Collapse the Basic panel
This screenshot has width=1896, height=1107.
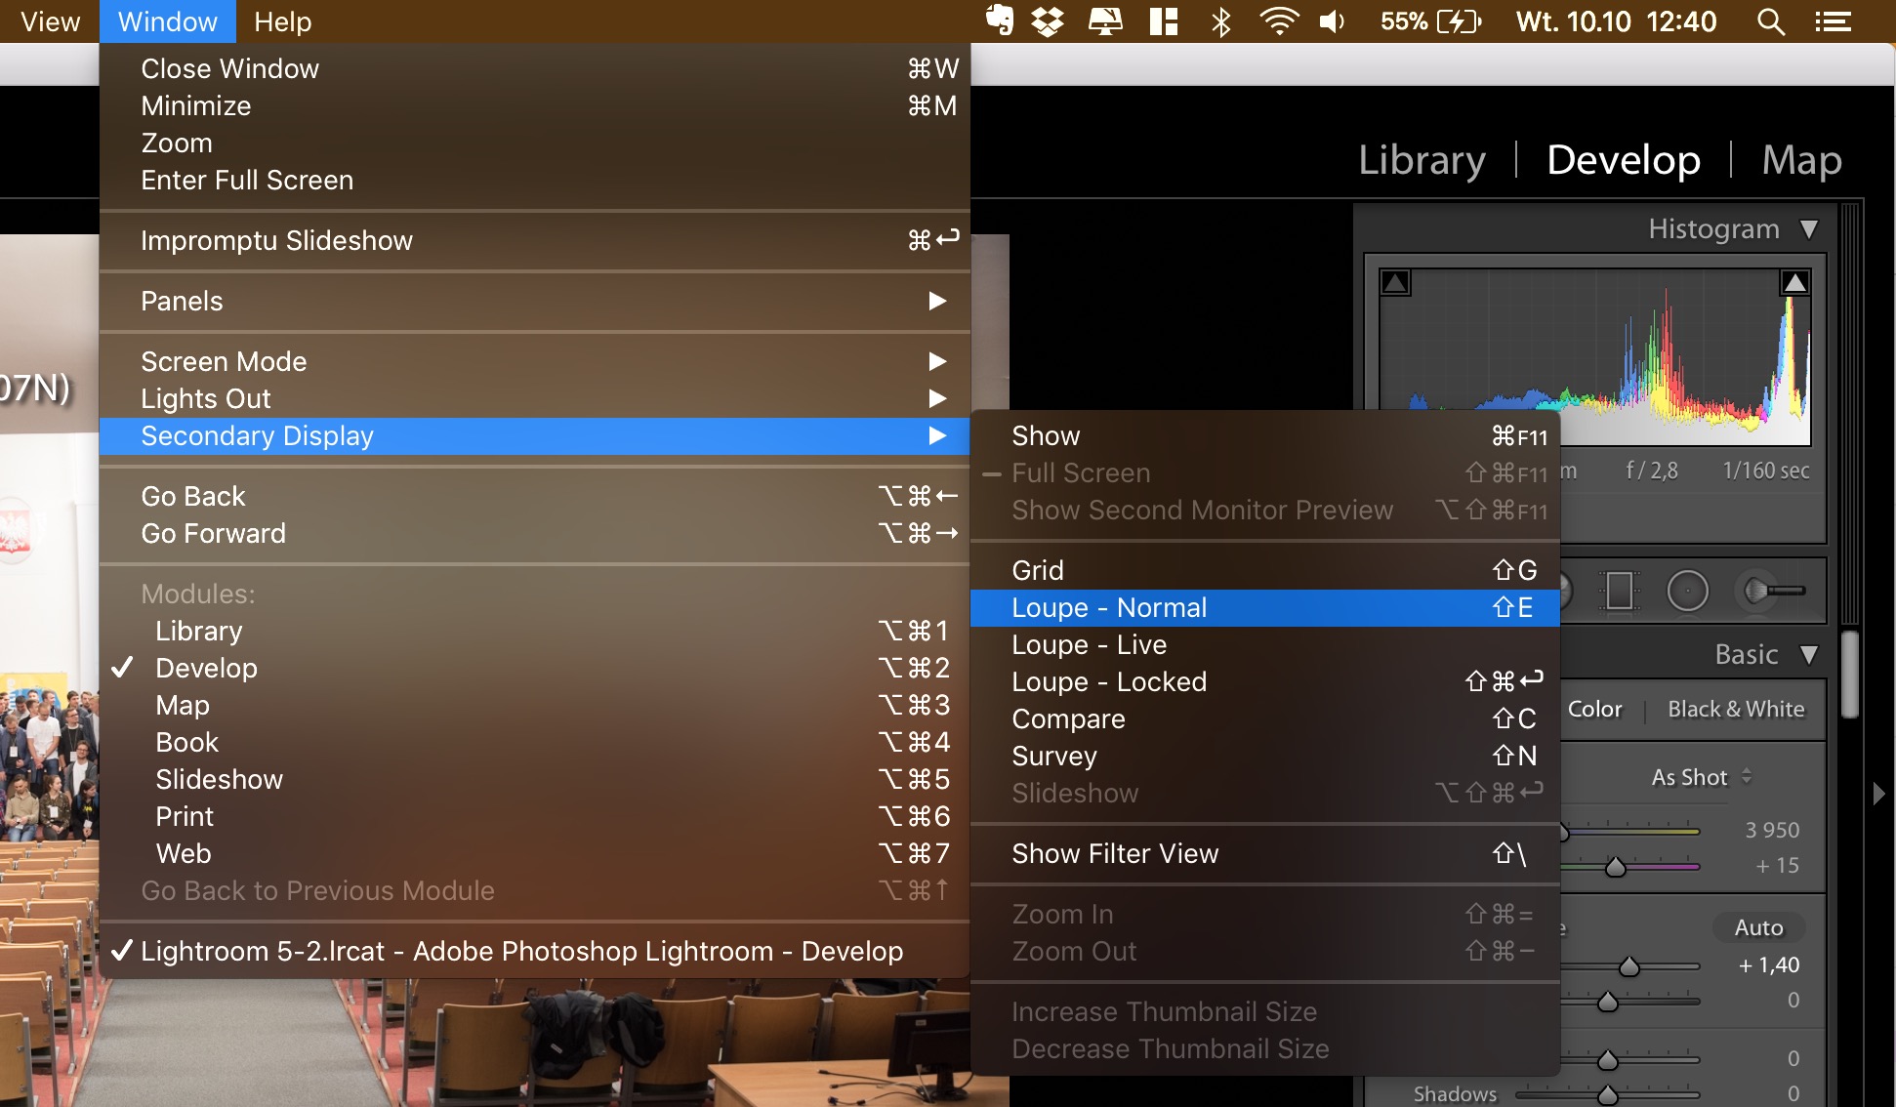[x=1809, y=655]
